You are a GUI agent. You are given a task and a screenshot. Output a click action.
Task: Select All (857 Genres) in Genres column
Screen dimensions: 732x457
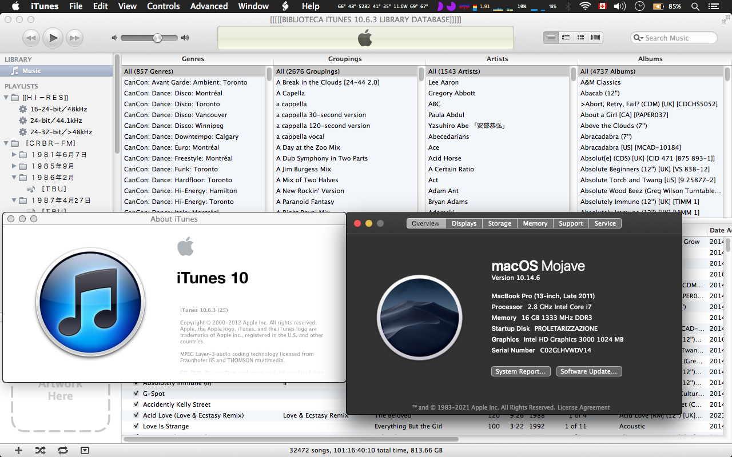click(x=193, y=71)
